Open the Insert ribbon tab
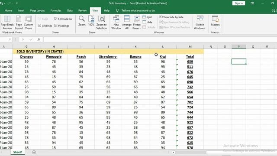277x156 pixels. (x=21, y=10)
